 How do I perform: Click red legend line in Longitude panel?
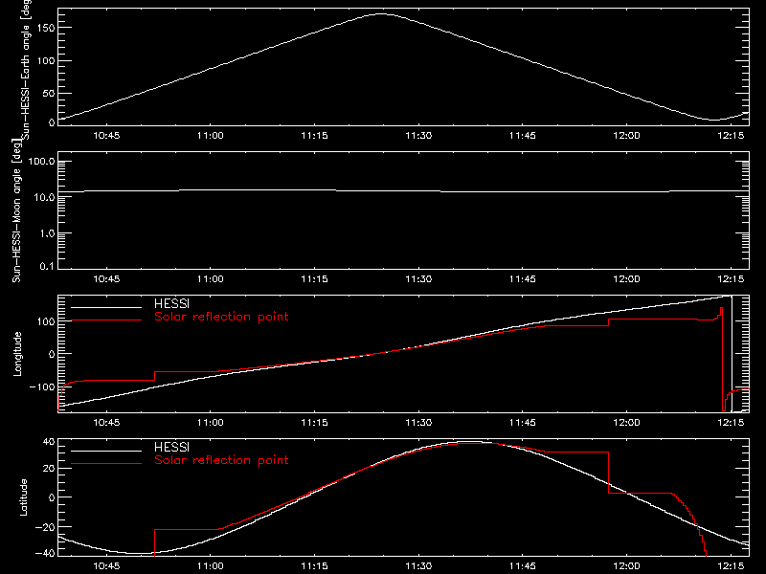(x=106, y=320)
